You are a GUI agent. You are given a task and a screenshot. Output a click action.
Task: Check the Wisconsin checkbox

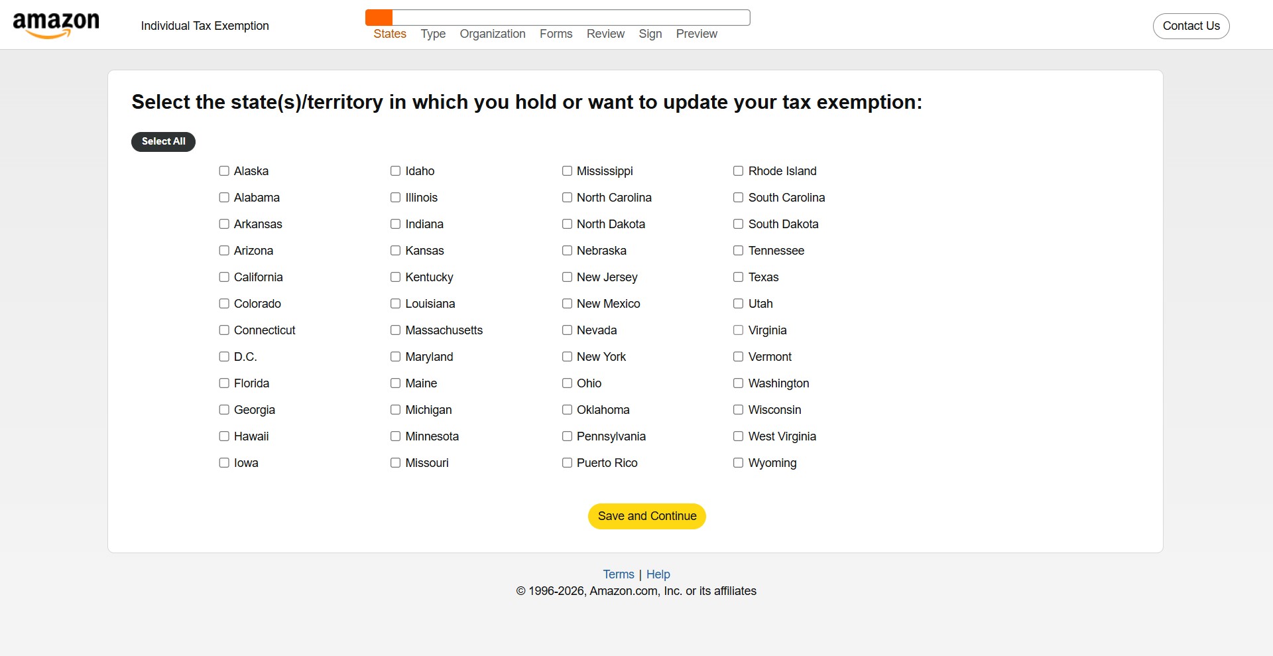click(x=738, y=409)
